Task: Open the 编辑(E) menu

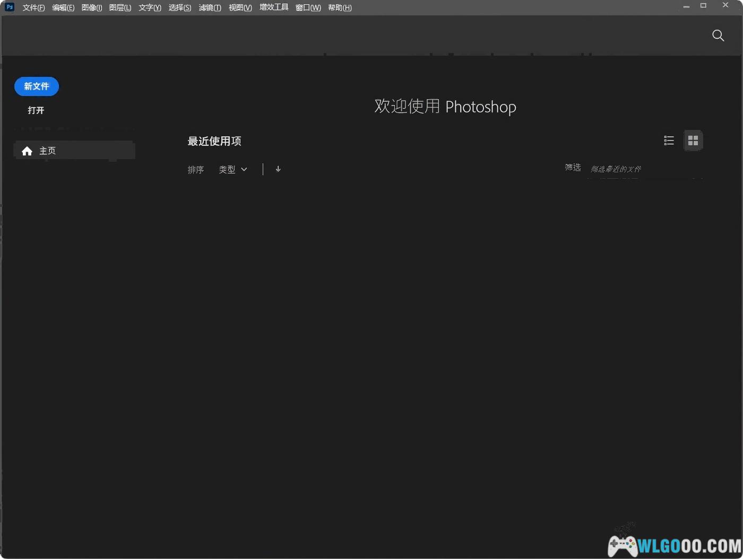Action: [63, 7]
